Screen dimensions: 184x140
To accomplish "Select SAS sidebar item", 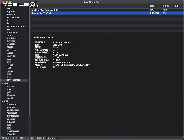I will (9, 24).
